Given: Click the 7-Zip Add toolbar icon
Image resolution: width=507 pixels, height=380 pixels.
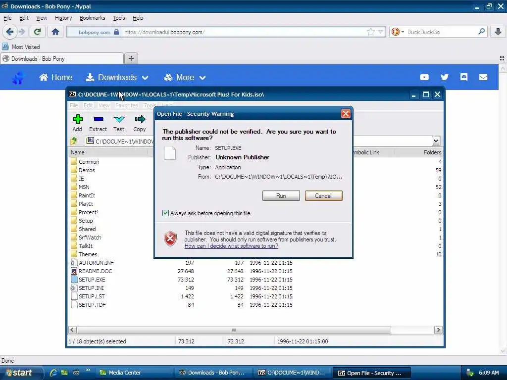Looking at the screenshot, I should tap(78, 119).
